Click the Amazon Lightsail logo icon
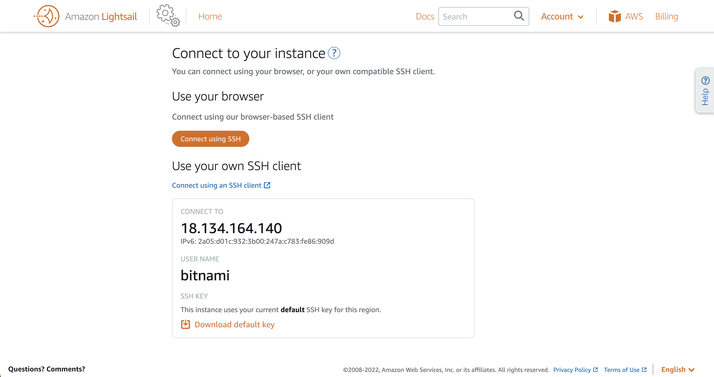 (x=47, y=16)
